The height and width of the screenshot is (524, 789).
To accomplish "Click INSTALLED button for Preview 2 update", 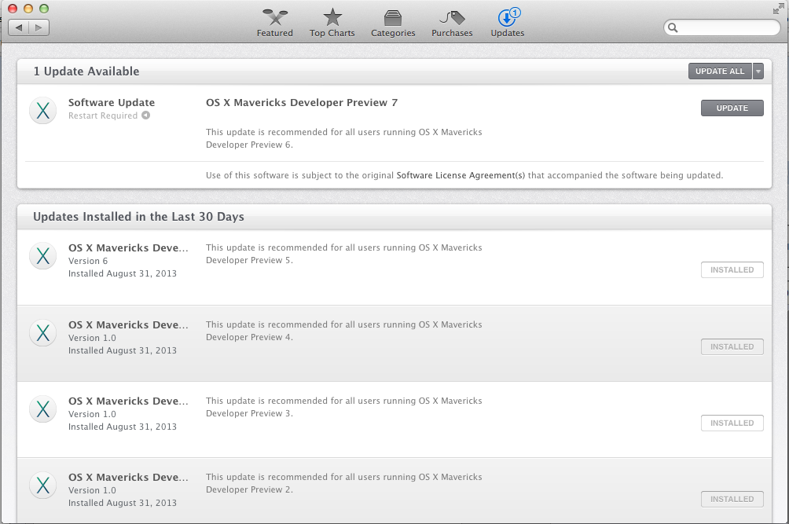I will click(x=732, y=499).
